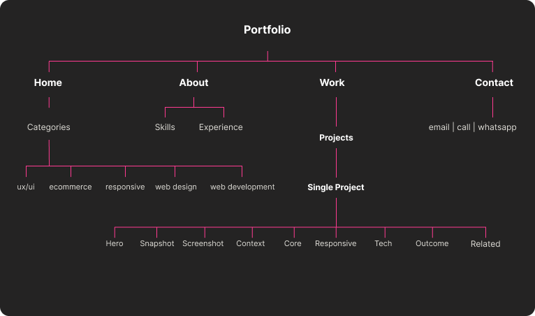The height and width of the screenshot is (316, 535).
Task: Click the Work node
Action: 332,82
